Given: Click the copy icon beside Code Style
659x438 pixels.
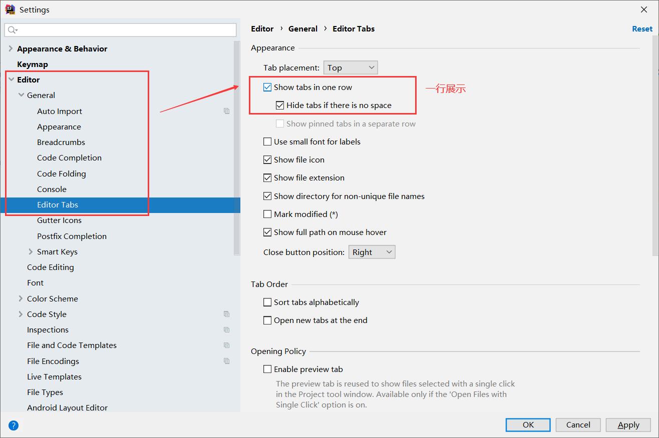Looking at the screenshot, I should tap(227, 314).
